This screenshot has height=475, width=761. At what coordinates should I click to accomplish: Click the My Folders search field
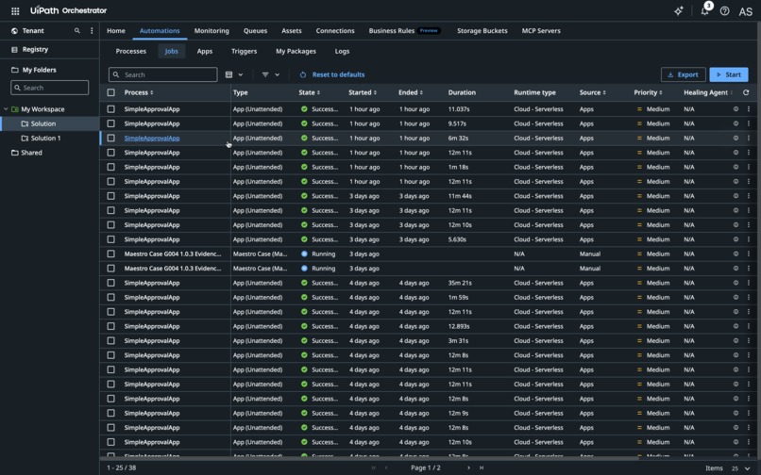(x=49, y=88)
